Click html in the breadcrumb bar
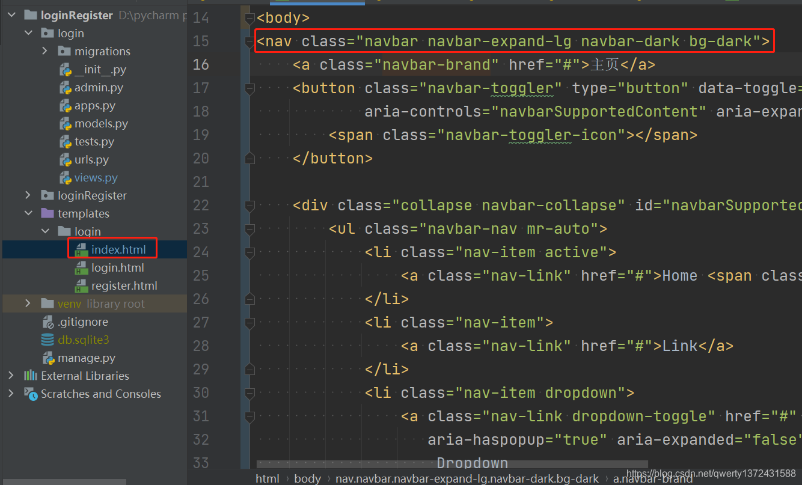 pos(268,478)
